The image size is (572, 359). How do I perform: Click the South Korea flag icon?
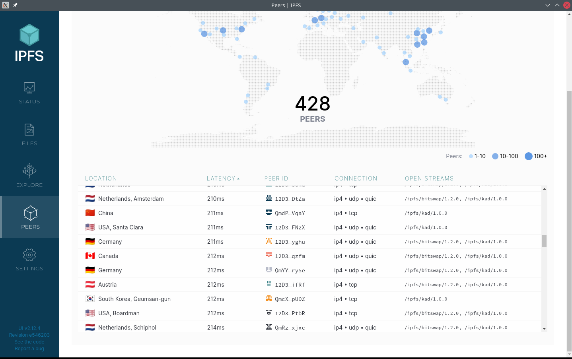[90, 299]
